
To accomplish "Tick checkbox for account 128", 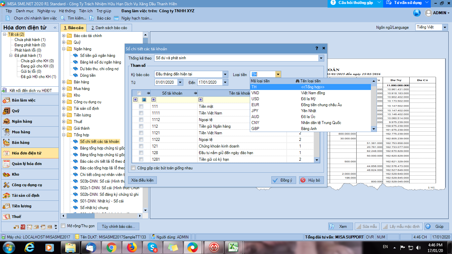I will 141,153.
